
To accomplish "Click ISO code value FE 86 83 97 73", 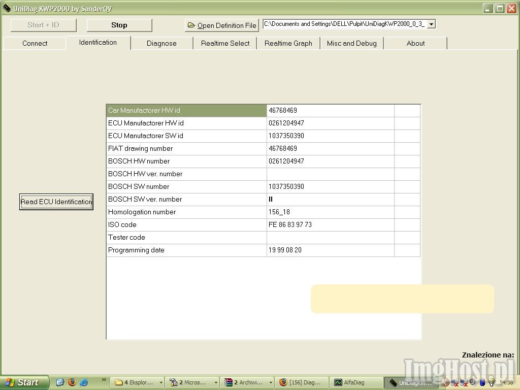I will tap(290, 224).
